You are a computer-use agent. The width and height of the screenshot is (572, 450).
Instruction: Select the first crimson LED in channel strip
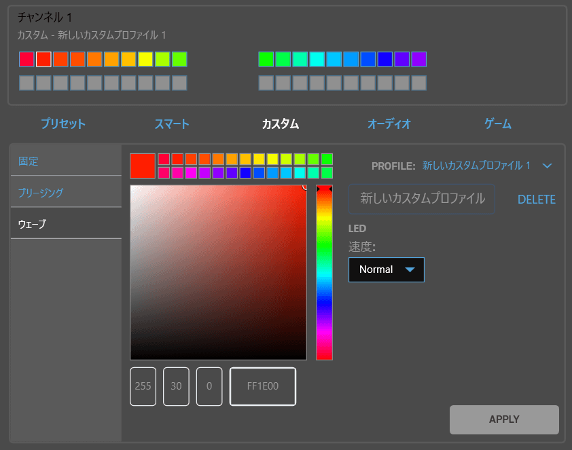point(26,59)
